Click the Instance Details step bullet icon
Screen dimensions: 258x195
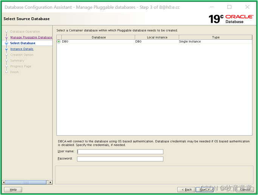(6, 49)
